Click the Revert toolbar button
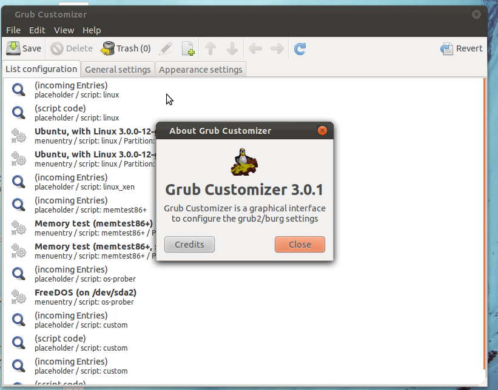Screen dimensions: 498x390 tap(462, 48)
